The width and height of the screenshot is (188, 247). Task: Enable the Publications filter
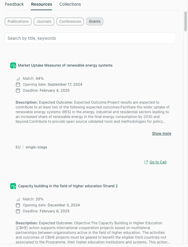pos(18,21)
